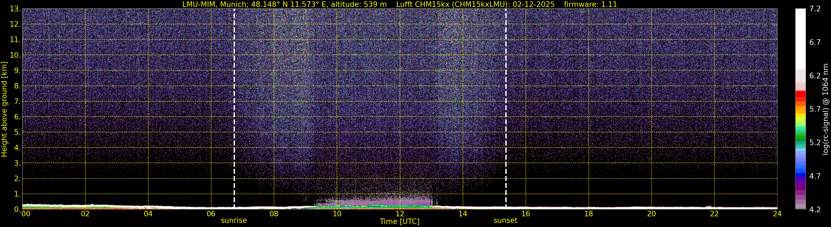Click the "08" tick label on the time axis
This screenshot has width=831, height=227.
tap(274, 214)
